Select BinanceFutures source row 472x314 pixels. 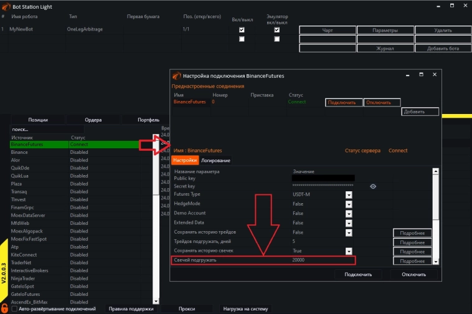coord(74,144)
